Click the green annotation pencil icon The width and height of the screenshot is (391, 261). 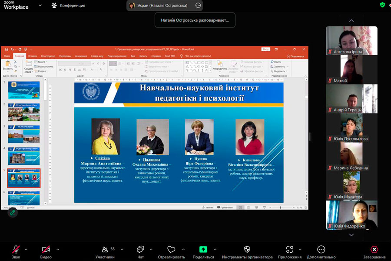(x=13, y=212)
